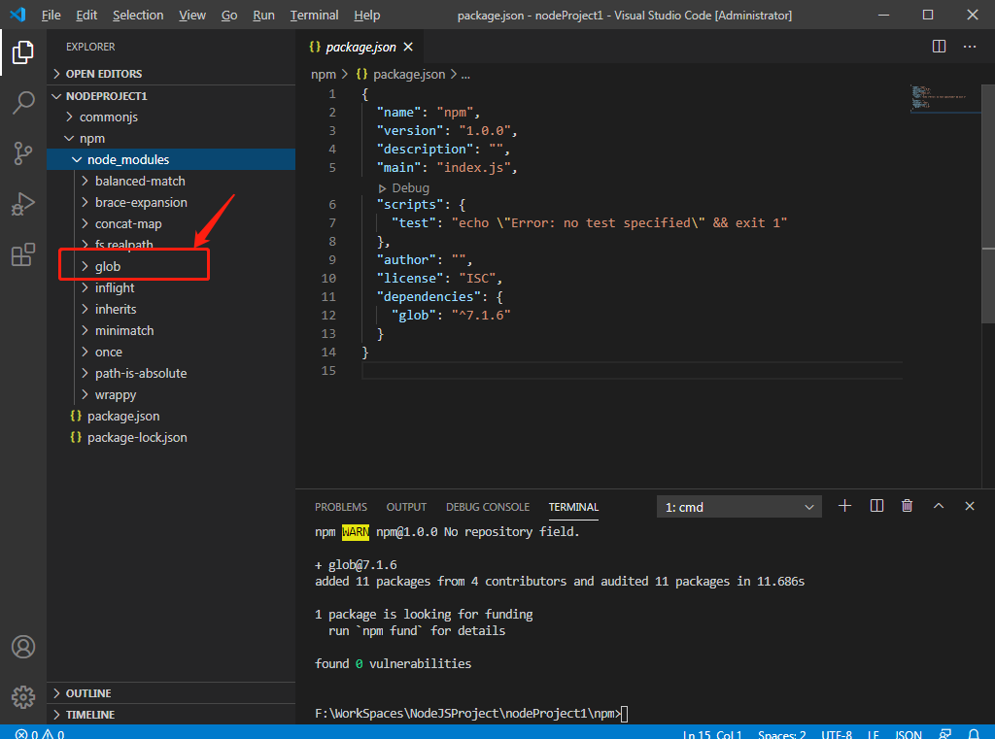995x739 pixels.
Task: Click the VS Code logo icon
Action: click(x=17, y=15)
